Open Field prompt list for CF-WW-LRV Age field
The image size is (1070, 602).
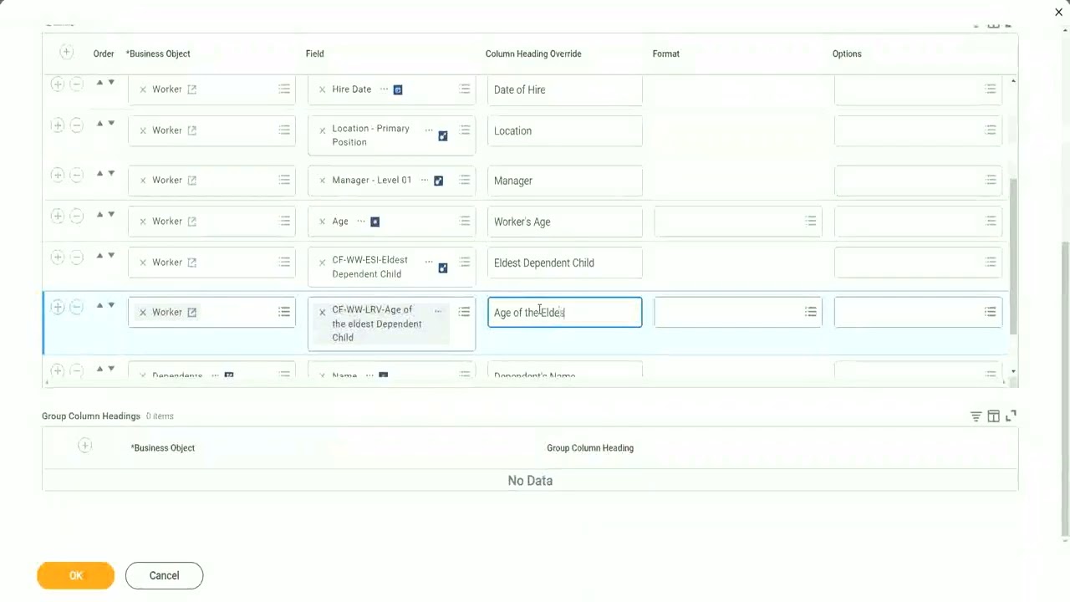pyautogui.click(x=464, y=312)
